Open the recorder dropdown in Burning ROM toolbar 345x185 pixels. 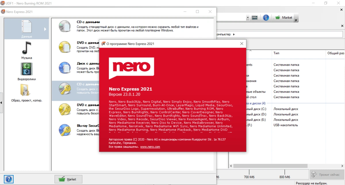tap(248, 18)
